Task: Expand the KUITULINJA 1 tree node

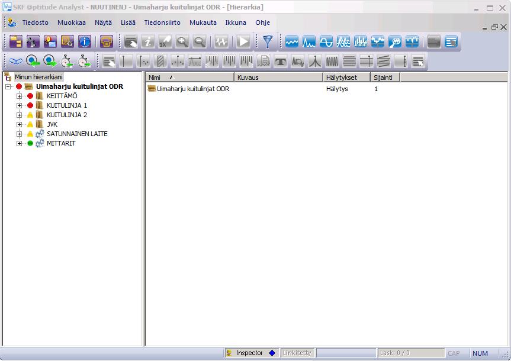Action: [x=19, y=105]
